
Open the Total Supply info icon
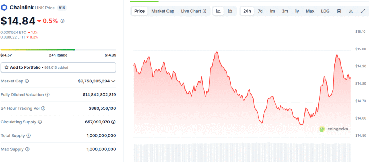pos(28,136)
